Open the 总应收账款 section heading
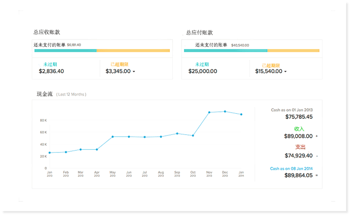This screenshot has width=351, height=216. 47,32
